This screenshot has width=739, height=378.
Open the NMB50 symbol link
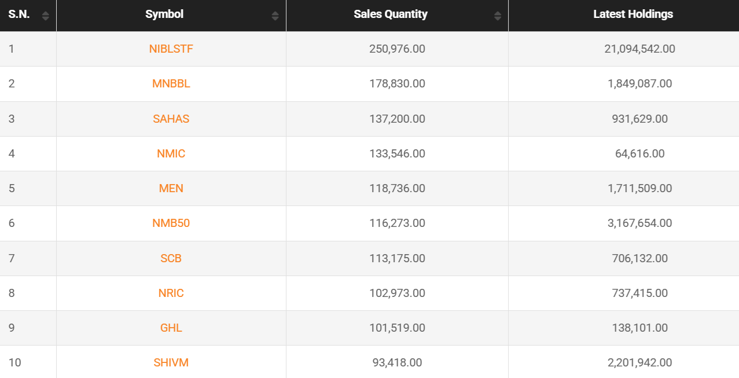coord(171,223)
